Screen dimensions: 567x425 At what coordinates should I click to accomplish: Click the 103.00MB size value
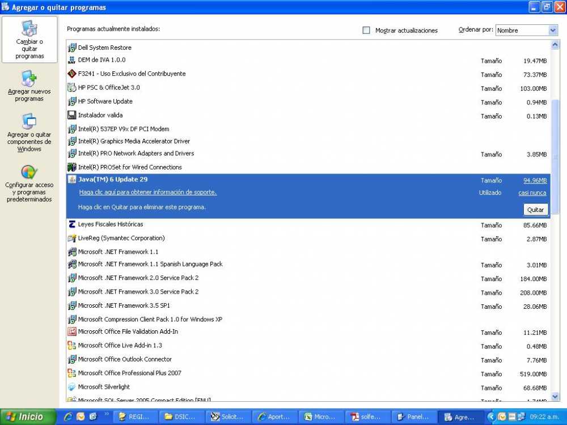tap(534, 88)
